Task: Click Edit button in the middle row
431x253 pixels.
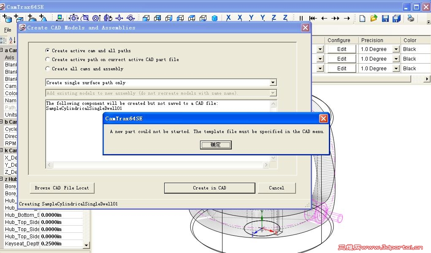Action: point(342,59)
